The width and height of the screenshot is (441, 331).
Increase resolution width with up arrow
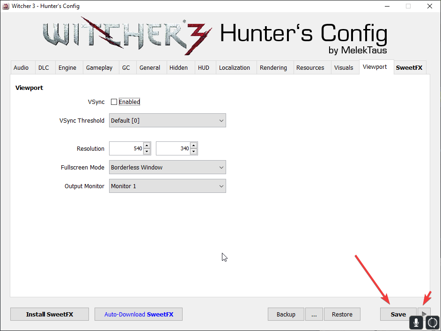[147, 146]
